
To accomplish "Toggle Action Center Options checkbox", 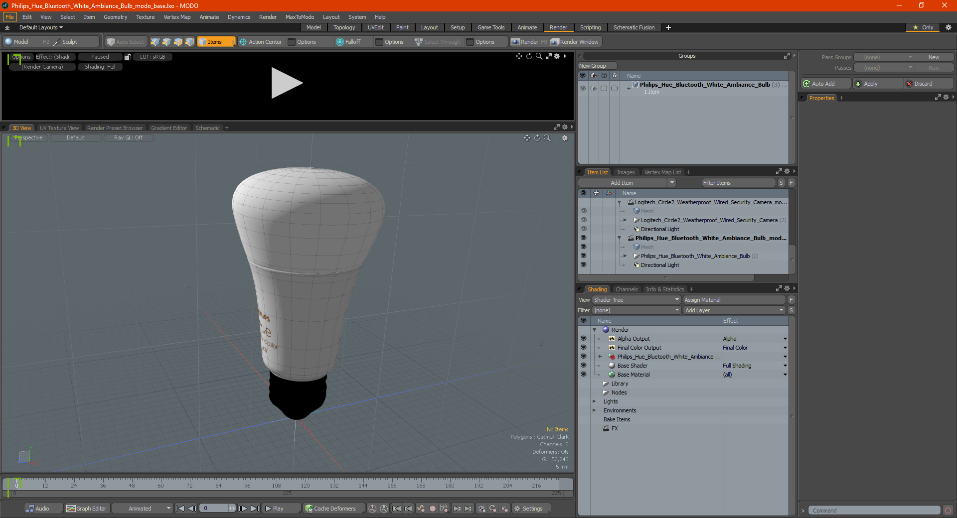I will click(292, 42).
